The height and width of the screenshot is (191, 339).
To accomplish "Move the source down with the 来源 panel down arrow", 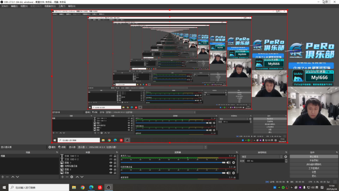I will click(x=82, y=177).
